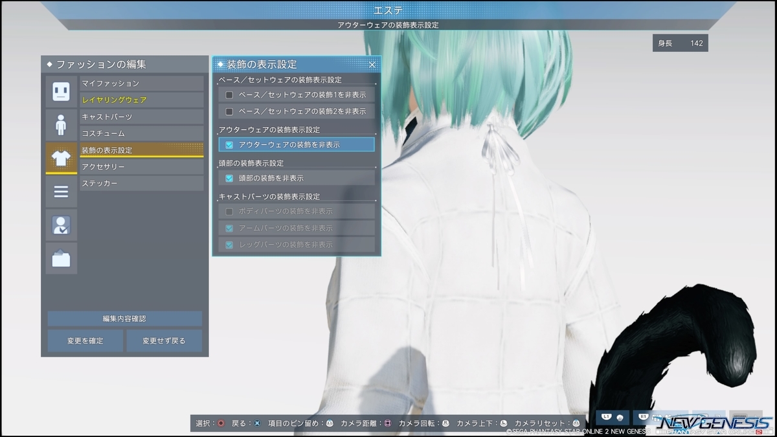Open マイファッション menu entry
Screen dimensions: 777x437
click(x=142, y=84)
